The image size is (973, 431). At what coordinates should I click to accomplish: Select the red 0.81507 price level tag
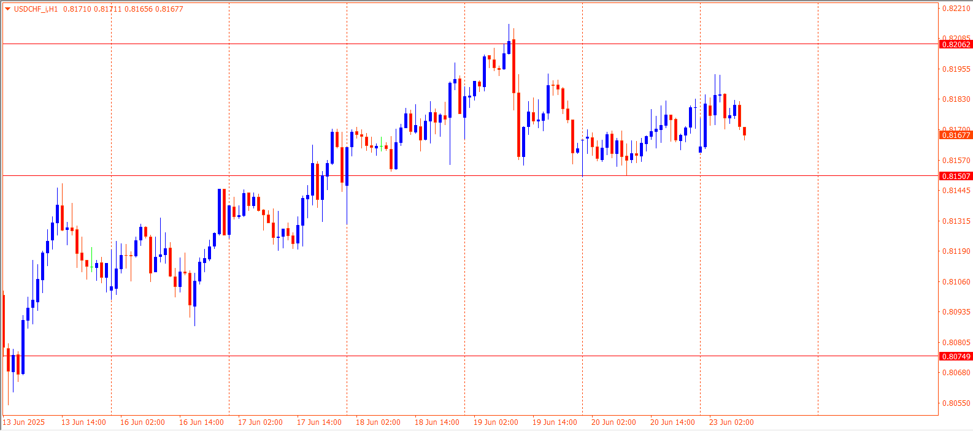956,176
